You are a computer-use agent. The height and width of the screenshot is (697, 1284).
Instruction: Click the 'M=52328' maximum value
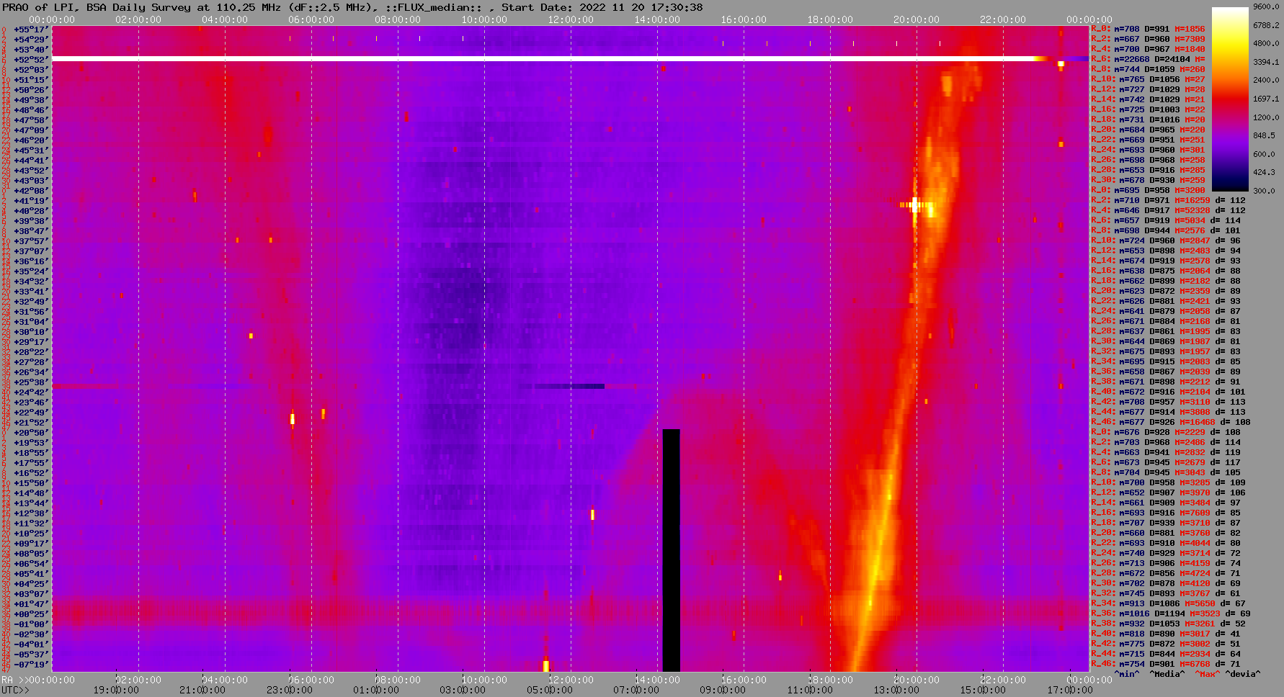pos(1192,210)
